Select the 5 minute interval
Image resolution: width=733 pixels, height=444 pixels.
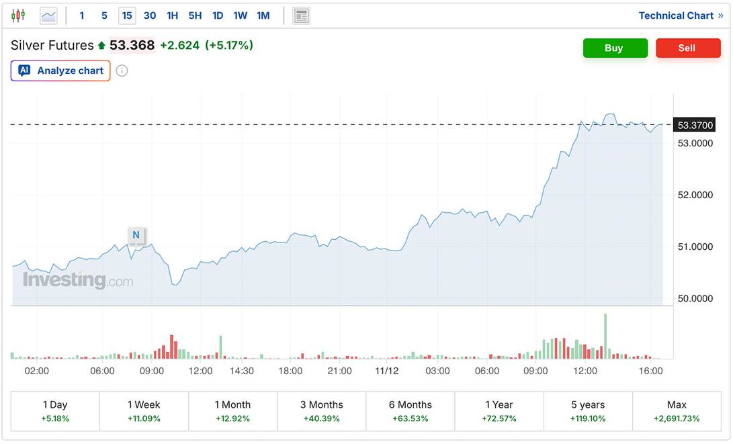tap(104, 15)
